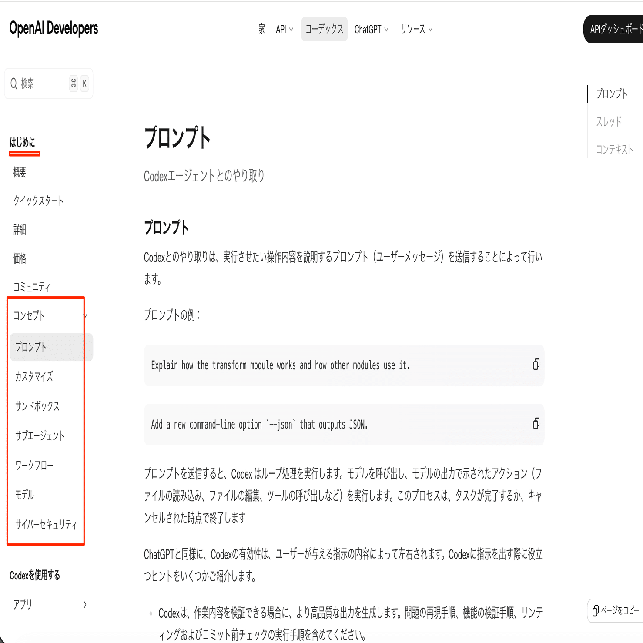Click the プロンプト section heading
The height and width of the screenshot is (643, 643).
pos(166,228)
